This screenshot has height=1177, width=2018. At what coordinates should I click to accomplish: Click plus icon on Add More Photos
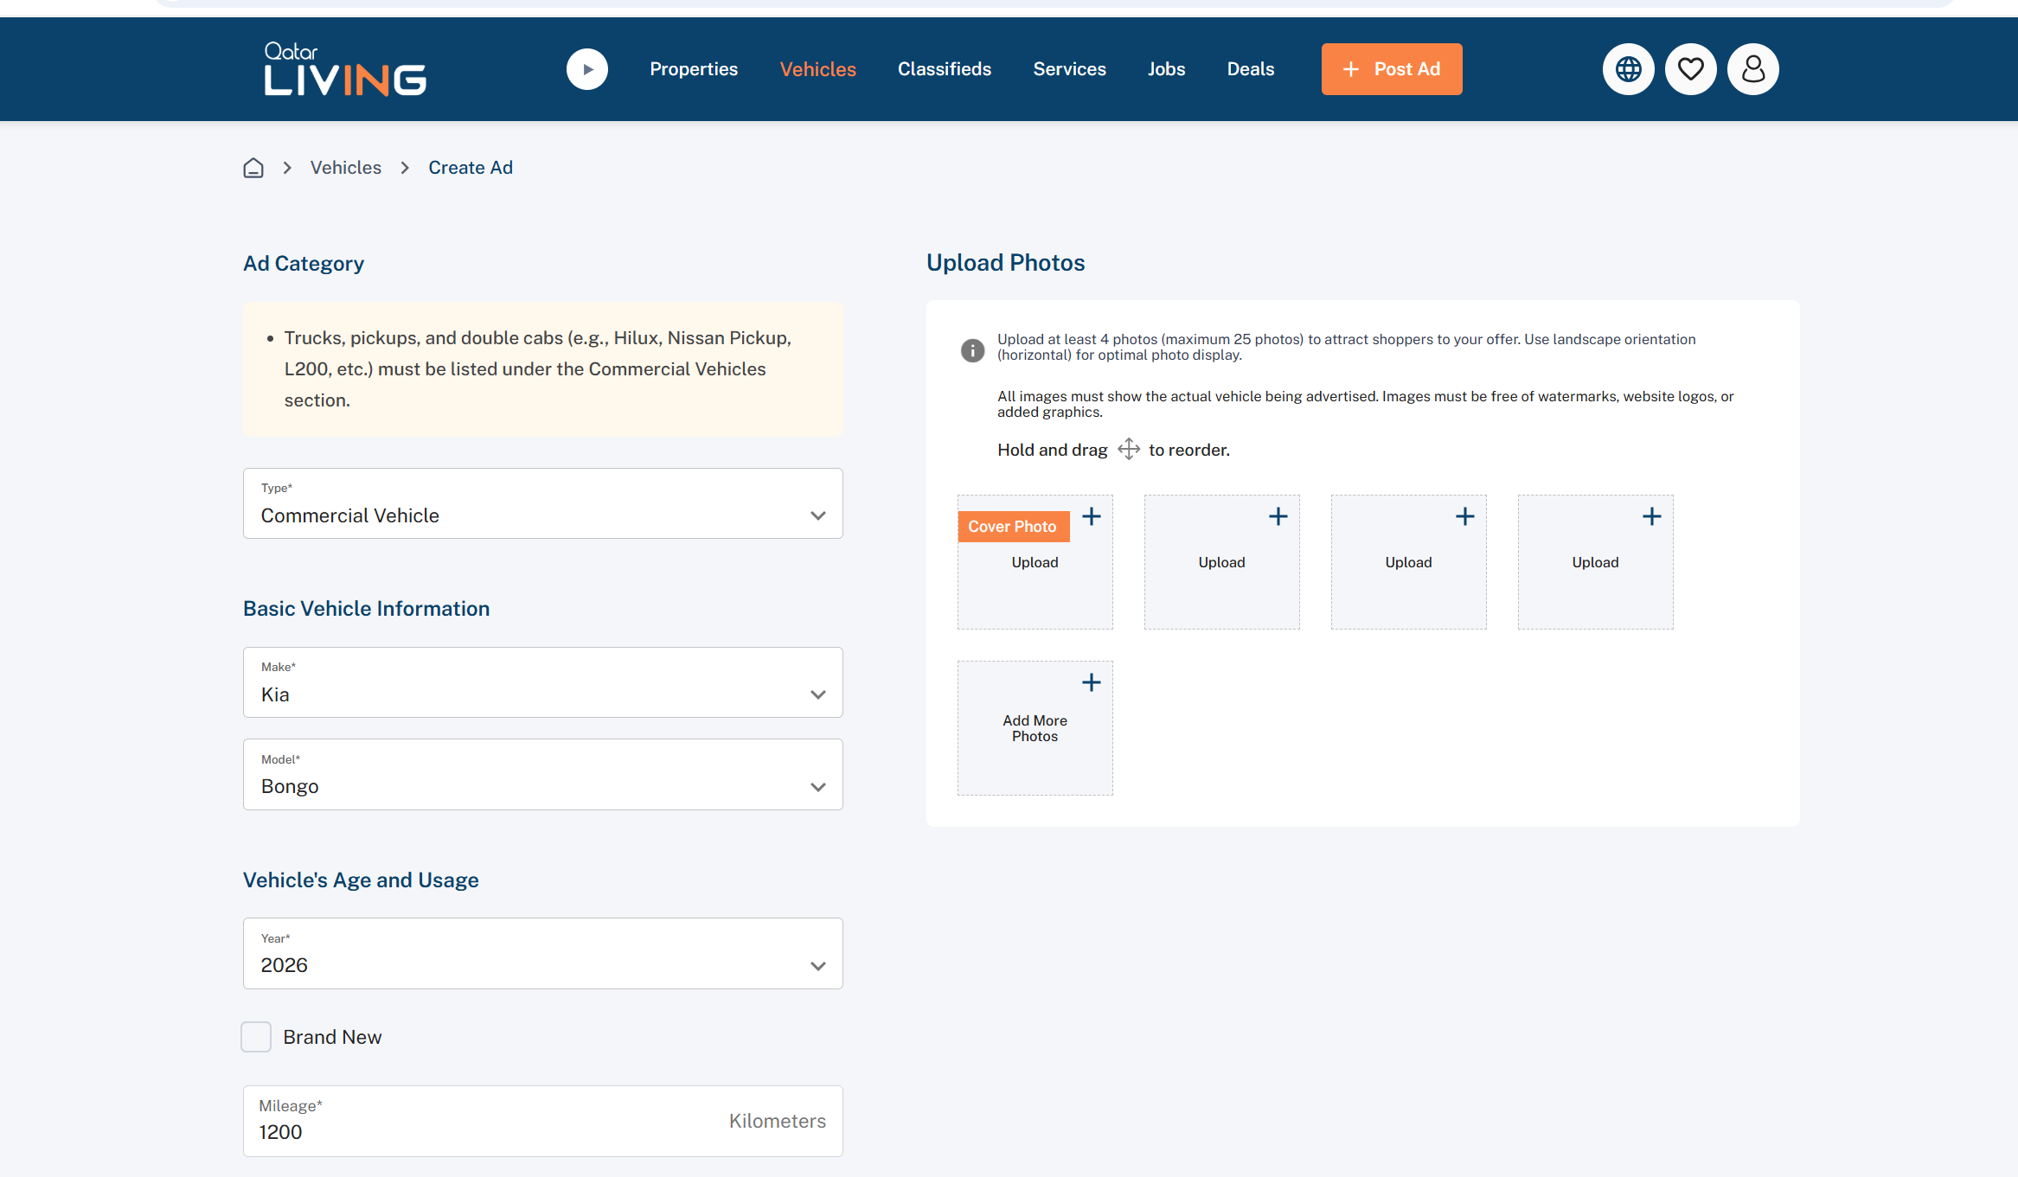point(1092,682)
